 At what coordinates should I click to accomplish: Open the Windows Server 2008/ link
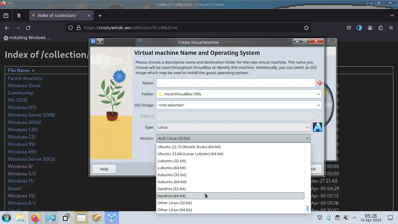pos(32,115)
